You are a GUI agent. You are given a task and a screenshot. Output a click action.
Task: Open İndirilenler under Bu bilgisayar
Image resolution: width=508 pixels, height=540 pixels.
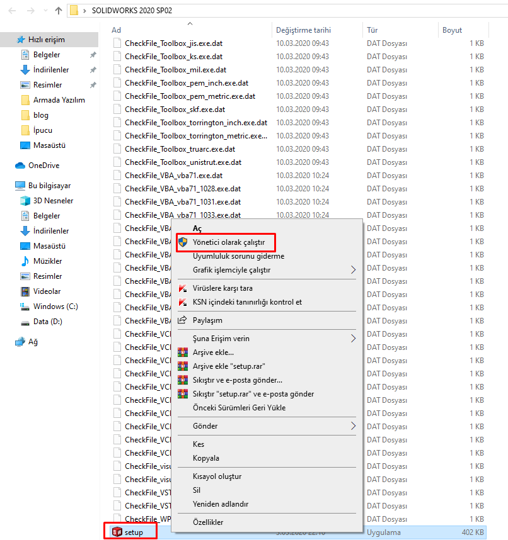pos(51,231)
